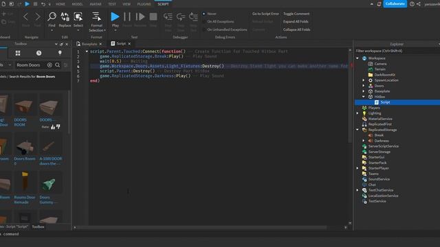This screenshot has width=440, height=247.
Task: Open the MODEL ribbon tab
Action: click(x=78, y=4)
